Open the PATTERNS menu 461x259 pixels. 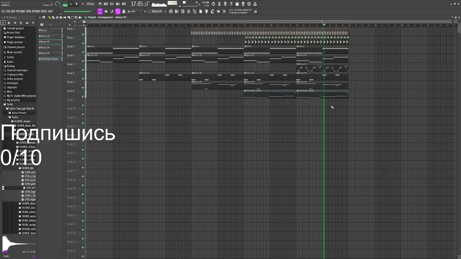[21, 11]
